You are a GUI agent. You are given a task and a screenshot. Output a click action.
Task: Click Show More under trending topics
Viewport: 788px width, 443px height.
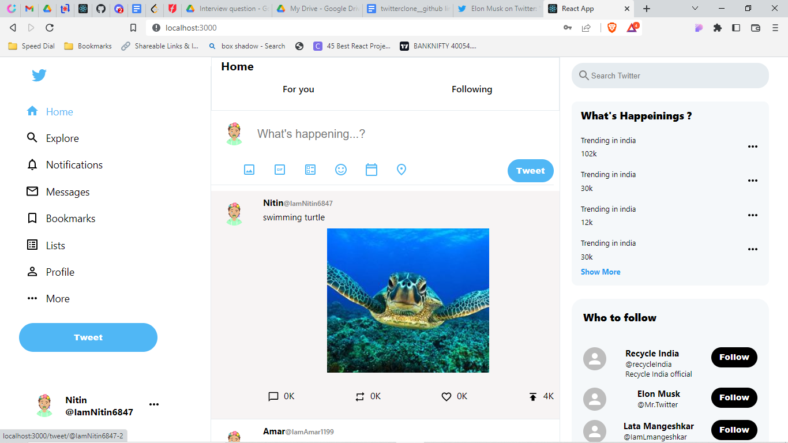(601, 272)
